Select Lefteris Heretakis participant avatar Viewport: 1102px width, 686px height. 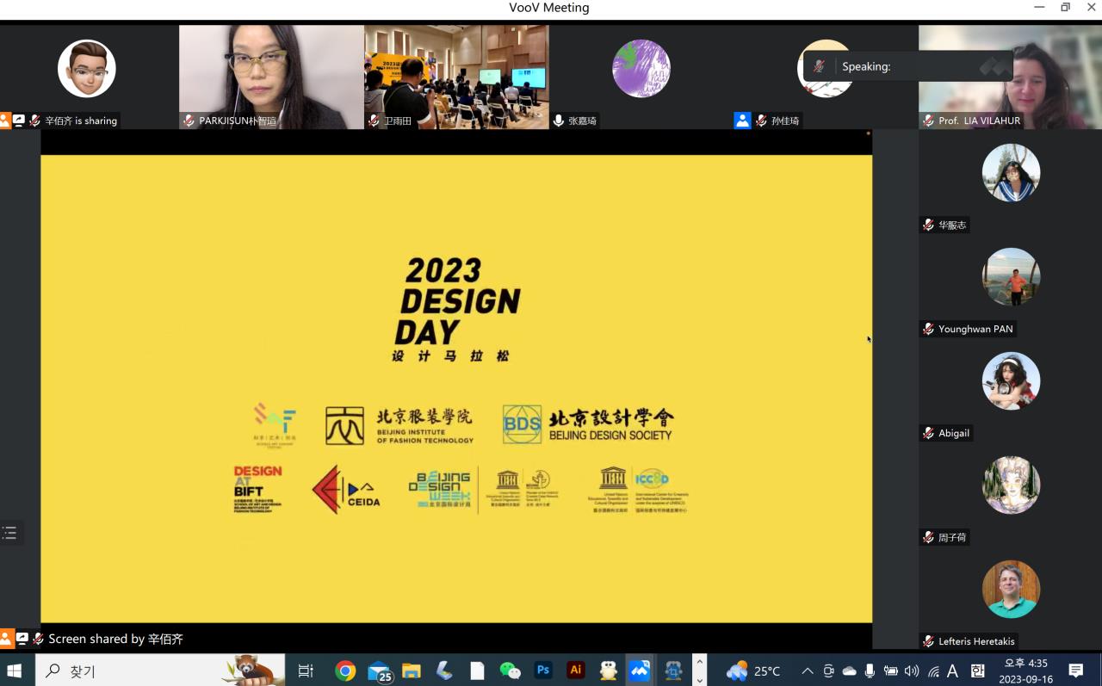click(x=1011, y=590)
